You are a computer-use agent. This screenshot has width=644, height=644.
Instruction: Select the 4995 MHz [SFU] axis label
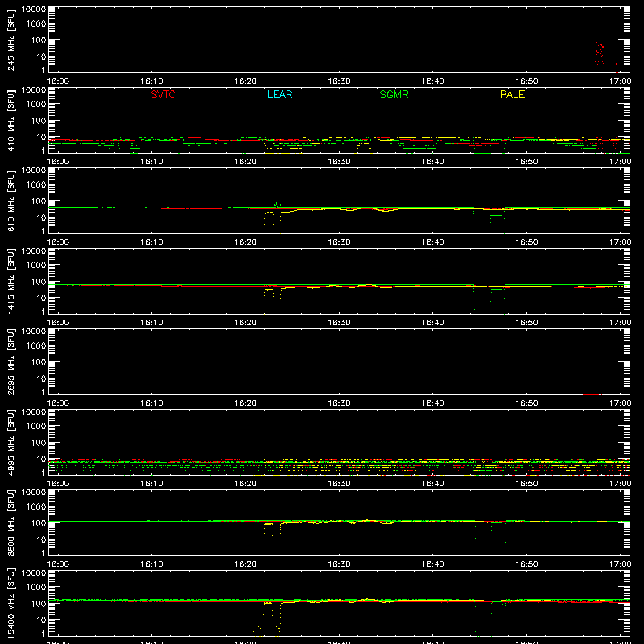coord(11,442)
